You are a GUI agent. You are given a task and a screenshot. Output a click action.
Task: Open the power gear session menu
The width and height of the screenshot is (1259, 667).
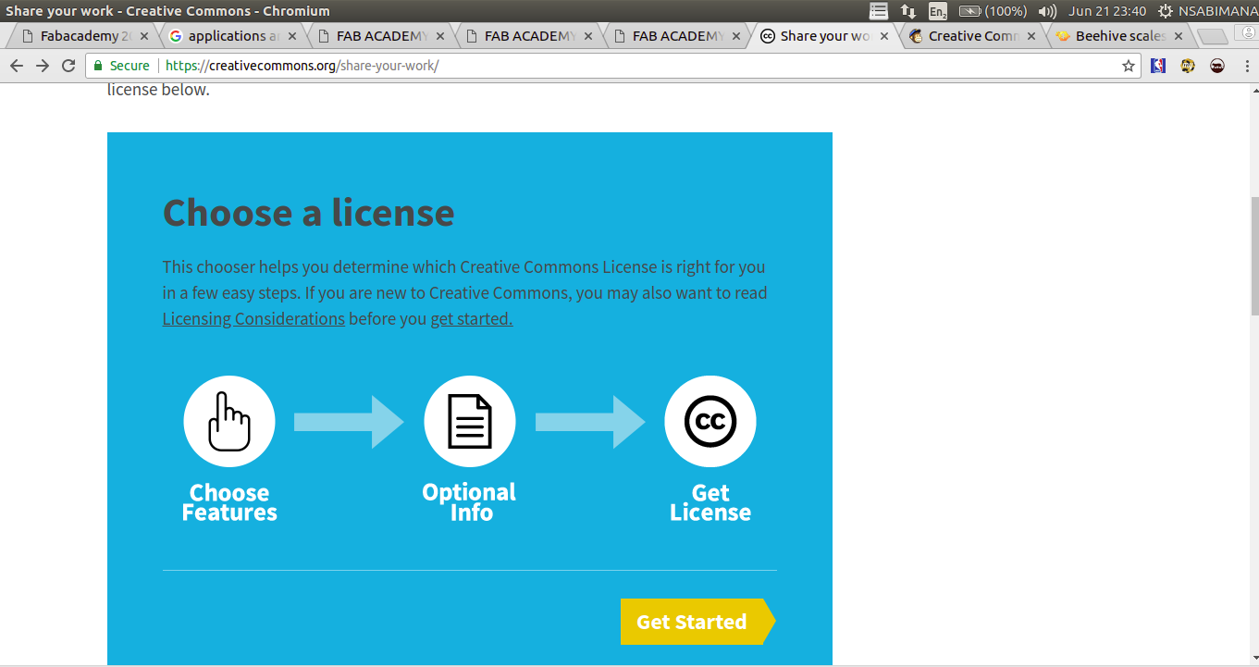coord(1165,11)
